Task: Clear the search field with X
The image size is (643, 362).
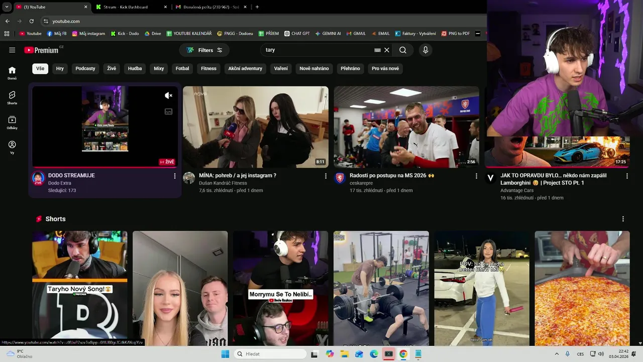Action: [x=387, y=50]
